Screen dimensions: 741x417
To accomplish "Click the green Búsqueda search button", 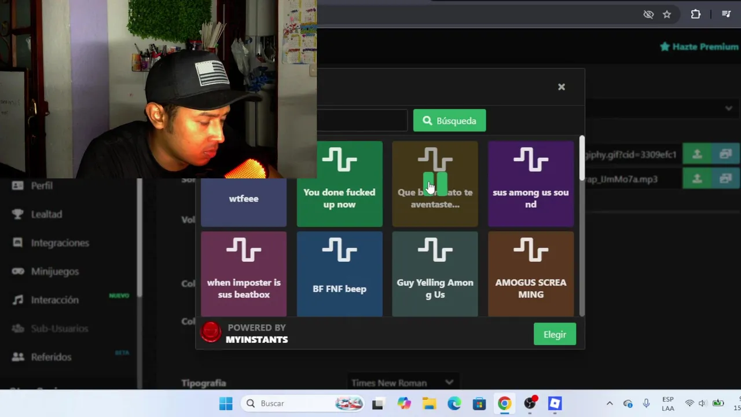I will click(x=449, y=120).
